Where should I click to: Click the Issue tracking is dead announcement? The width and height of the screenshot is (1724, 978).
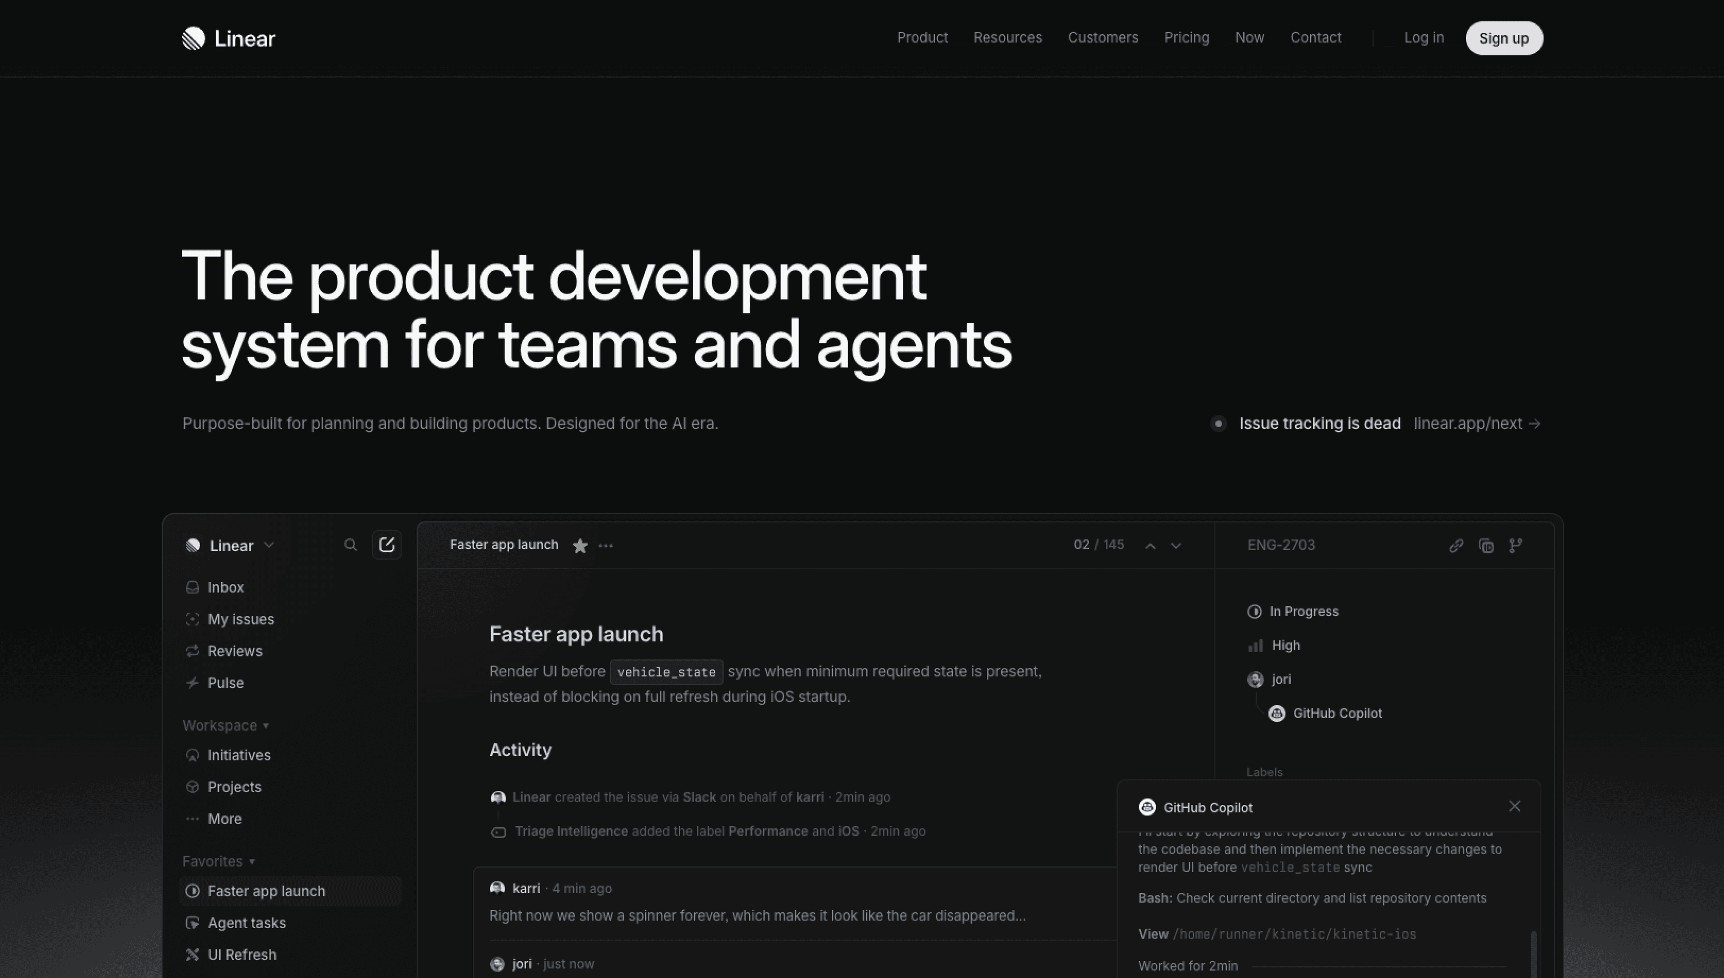click(x=1319, y=423)
